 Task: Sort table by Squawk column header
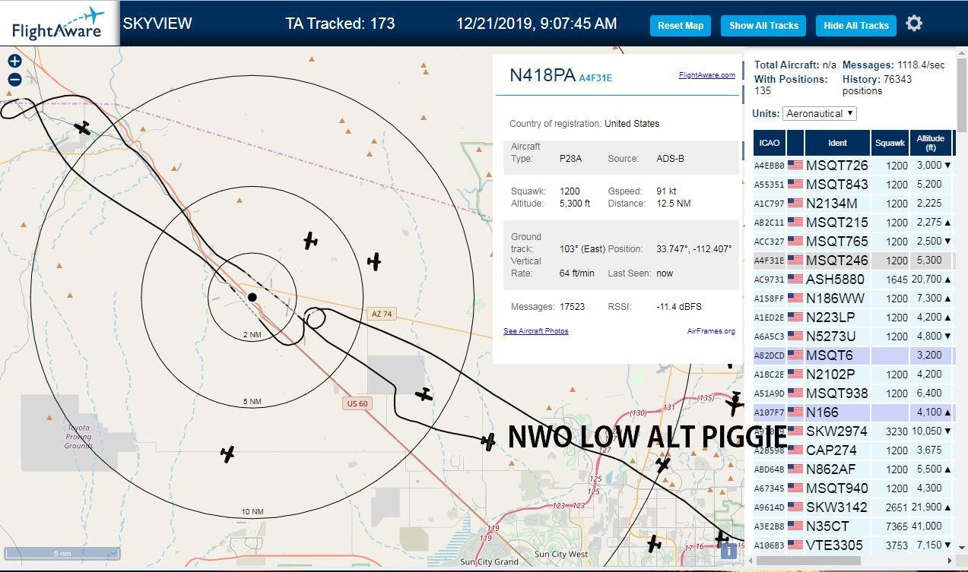click(x=890, y=143)
